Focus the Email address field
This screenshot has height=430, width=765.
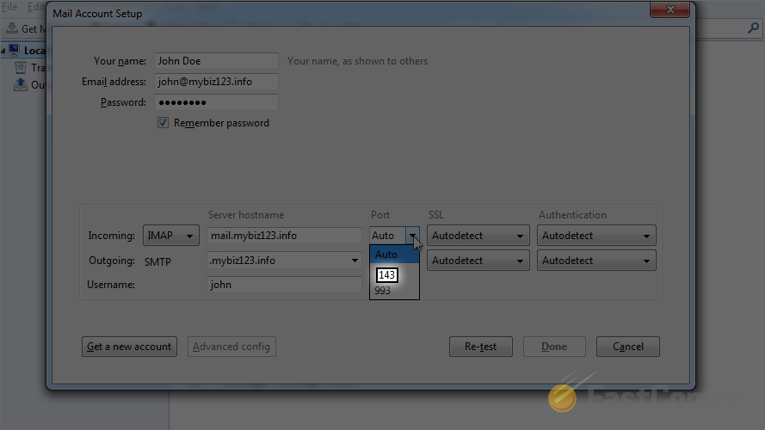216,82
